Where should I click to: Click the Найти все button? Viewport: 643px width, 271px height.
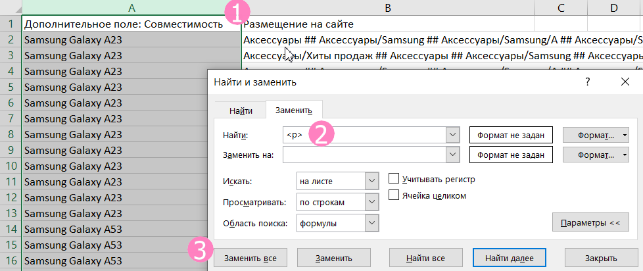[x=425, y=259]
